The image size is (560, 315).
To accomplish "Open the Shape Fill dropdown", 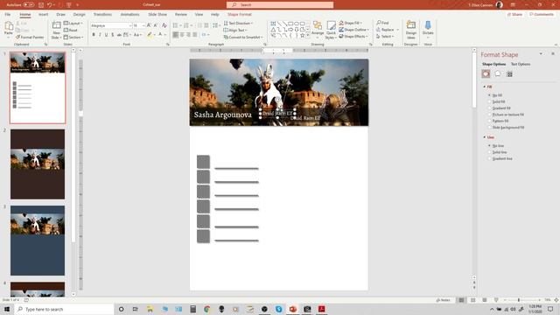I will (x=350, y=23).
